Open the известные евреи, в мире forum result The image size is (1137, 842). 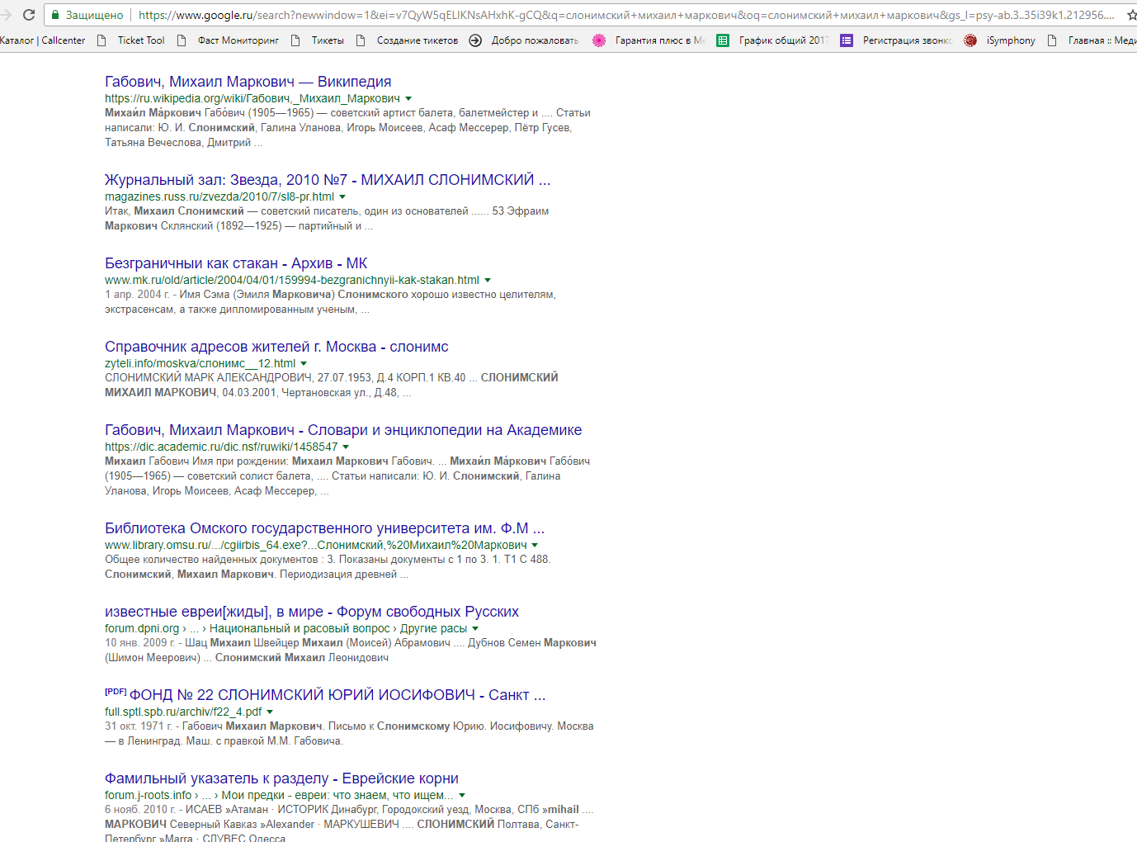click(312, 612)
